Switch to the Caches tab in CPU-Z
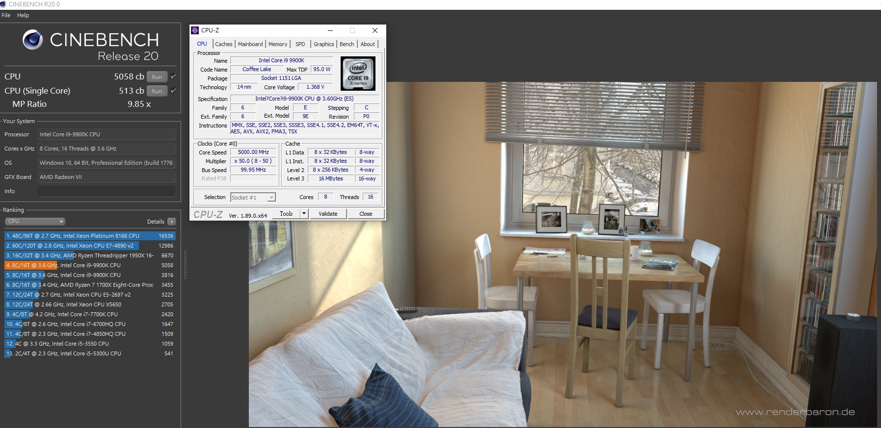Image resolution: width=881 pixels, height=428 pixels. click(224, 44)
